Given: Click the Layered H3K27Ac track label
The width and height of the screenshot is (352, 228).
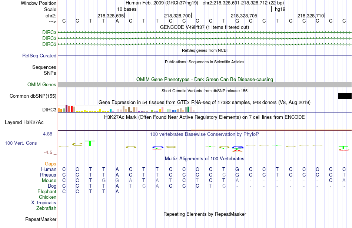Looking at the screenshot, I should point(24,123).
